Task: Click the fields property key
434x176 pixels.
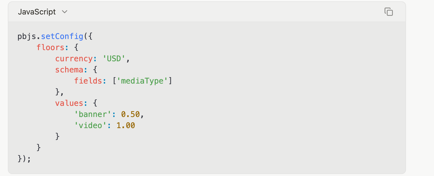Action: (x=88, y=81)
